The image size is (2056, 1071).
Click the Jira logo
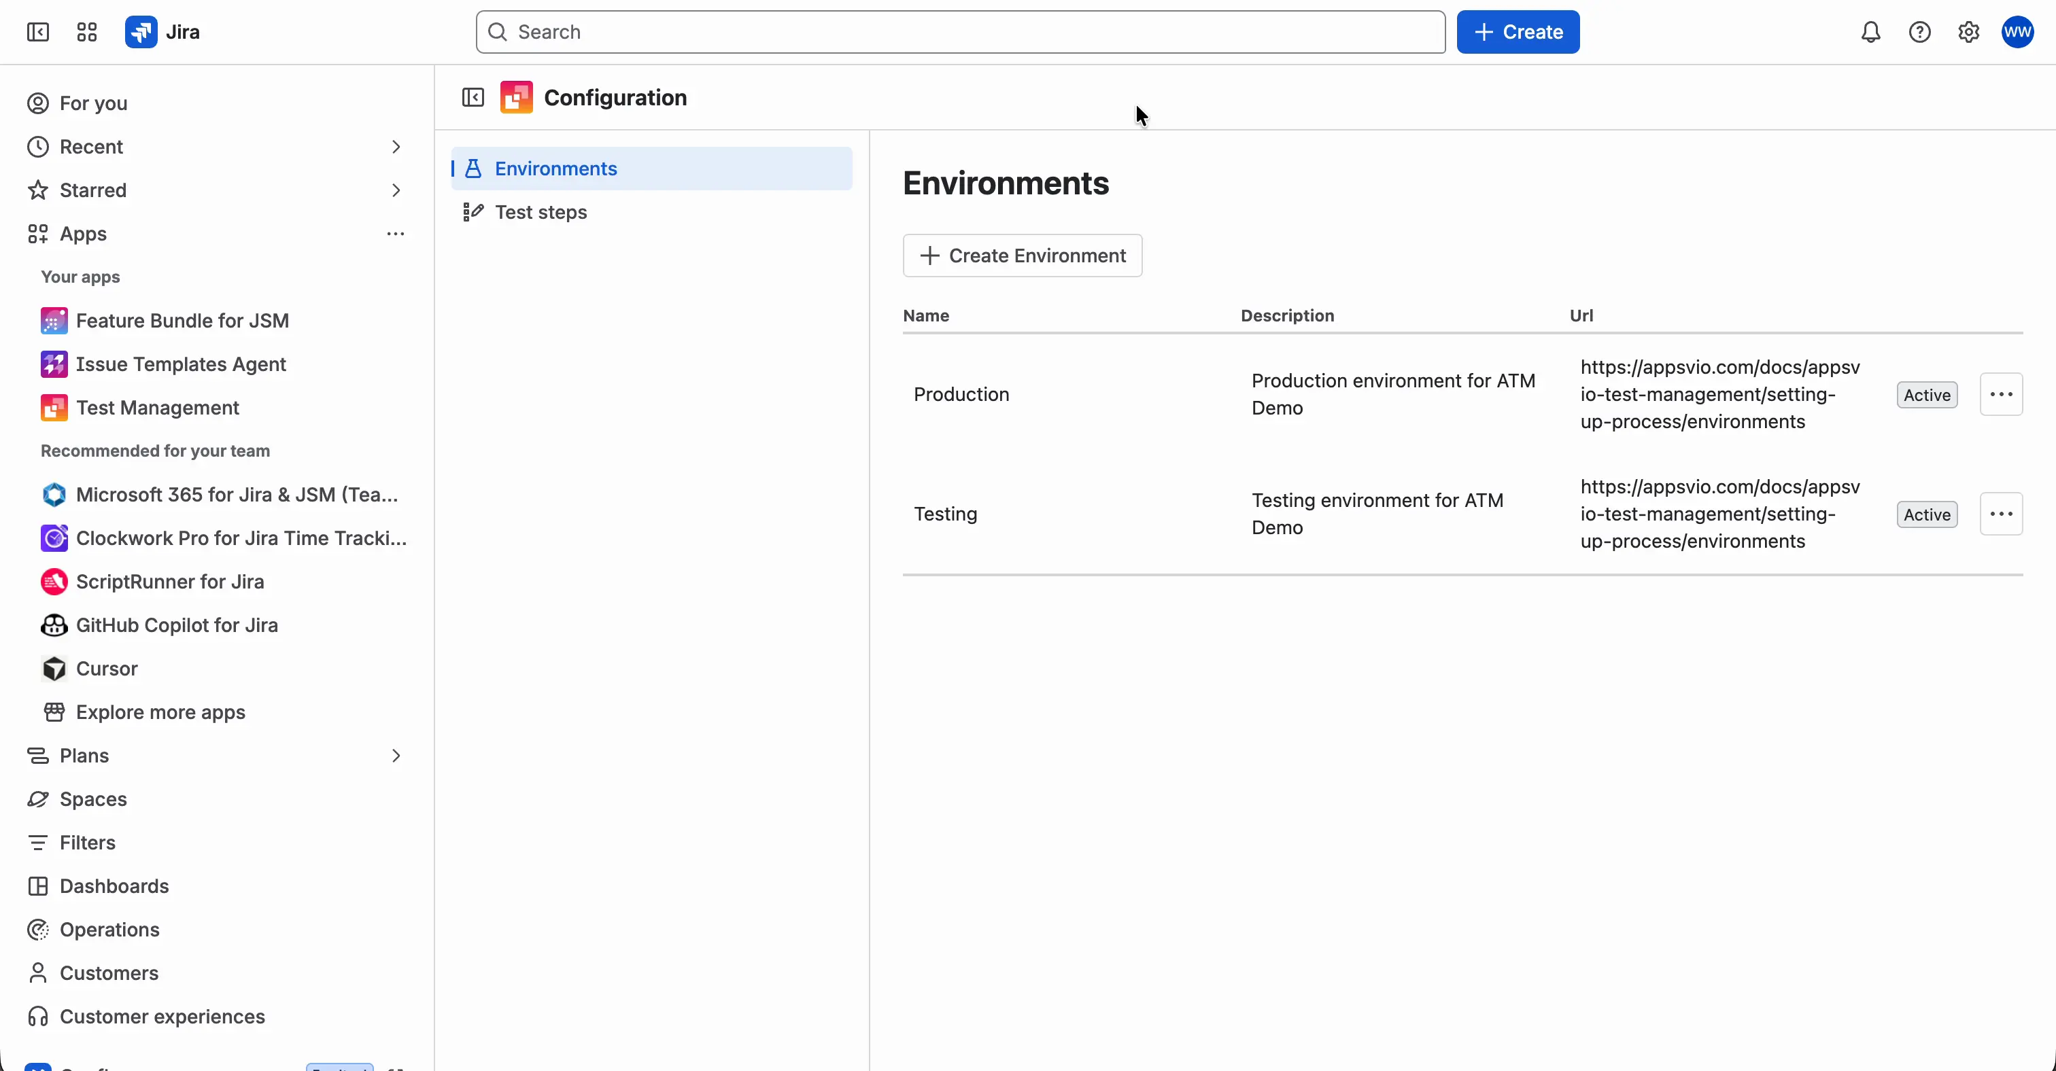click(x=162, y=32)
